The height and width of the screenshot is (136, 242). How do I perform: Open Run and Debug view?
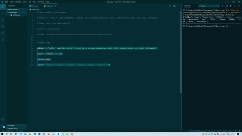[x=3, y=26]
